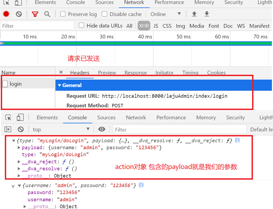Open Security tab in upper DevTools
The height and width of the screenshot is (209, 273).
pyautogui.click(x=234, y=2)
